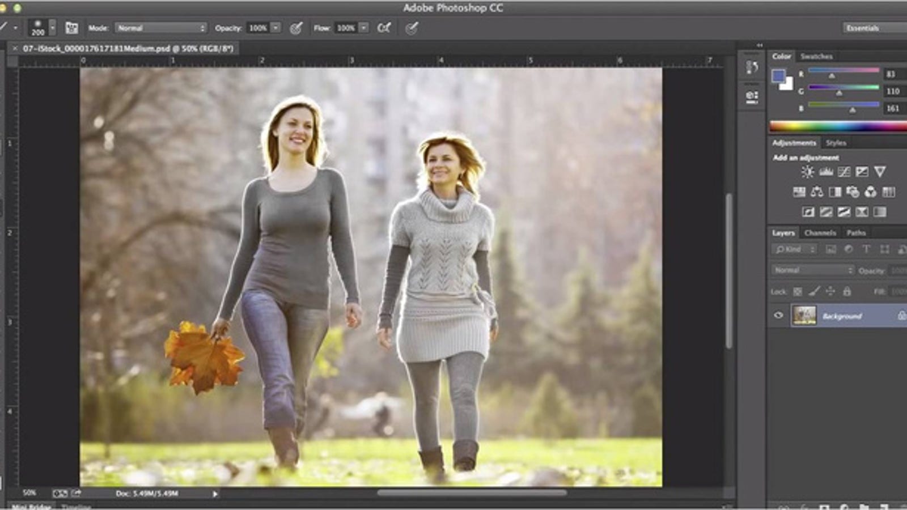Screen dimensions: 907x510
Task: Close the 07-iStock document tab
Action: (15, 49)
